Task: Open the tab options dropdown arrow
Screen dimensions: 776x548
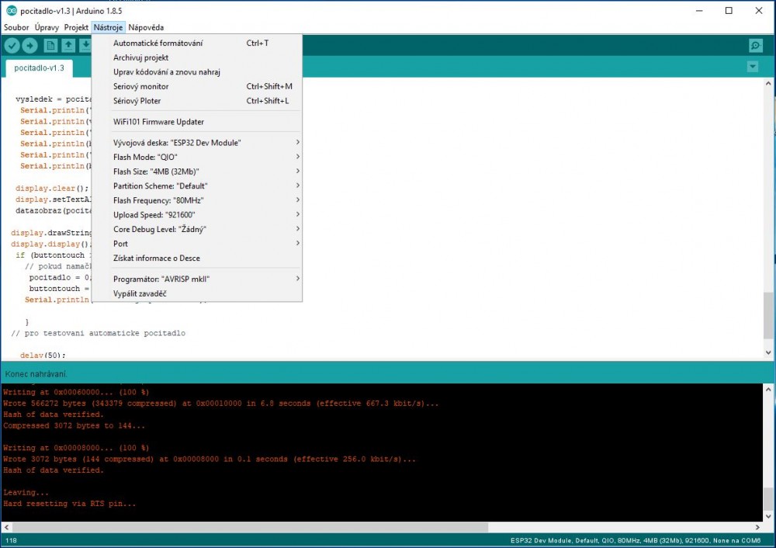Action: [752, 67]
